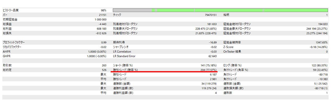Select the Z-Score label
Screen dimensions: 331x107
click(228, 47)
